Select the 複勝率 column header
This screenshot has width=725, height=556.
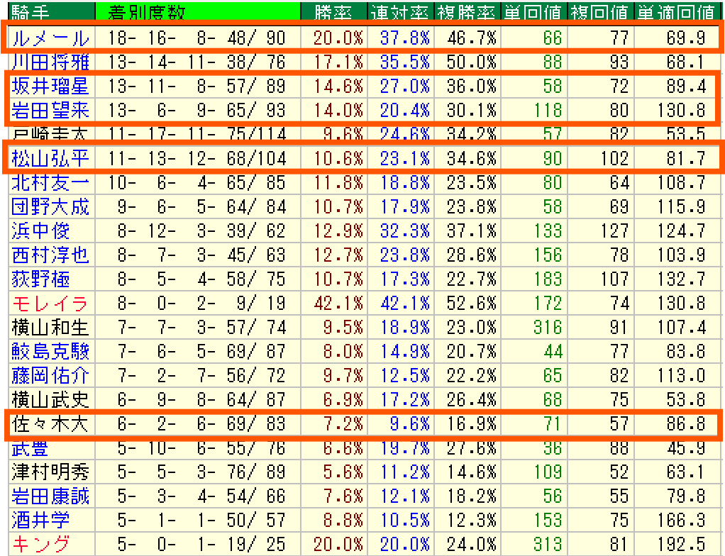point(467,12)
